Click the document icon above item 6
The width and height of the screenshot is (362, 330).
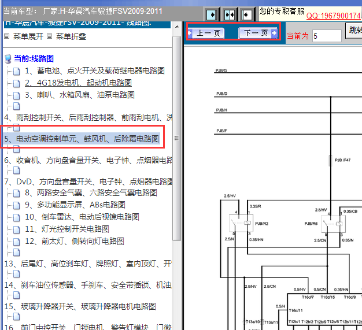point(17,149)
